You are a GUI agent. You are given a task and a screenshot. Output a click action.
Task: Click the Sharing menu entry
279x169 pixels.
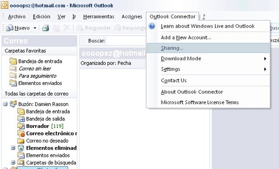tap(208, 48)
